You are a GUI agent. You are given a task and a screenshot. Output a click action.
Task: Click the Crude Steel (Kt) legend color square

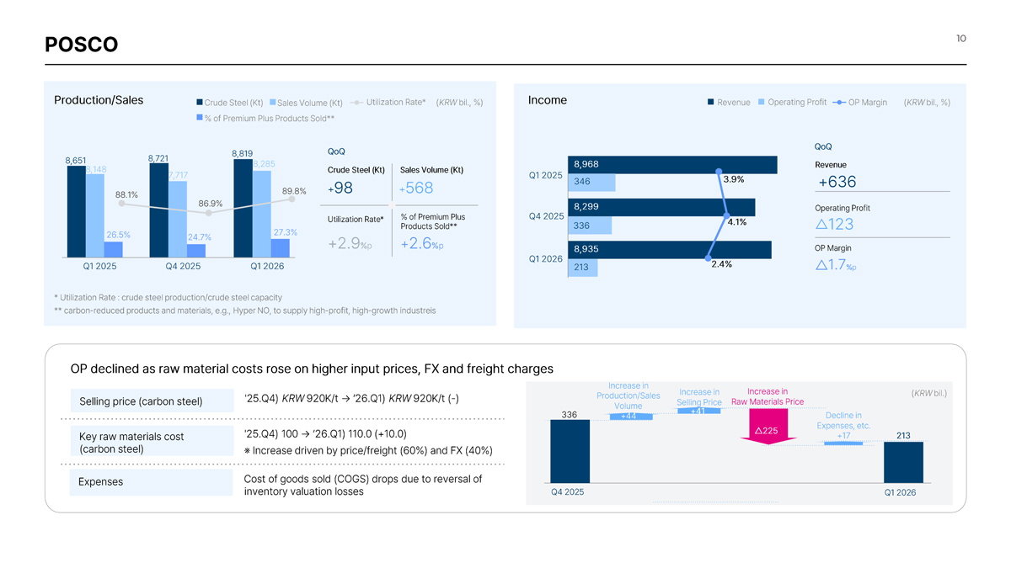(200, 103)
